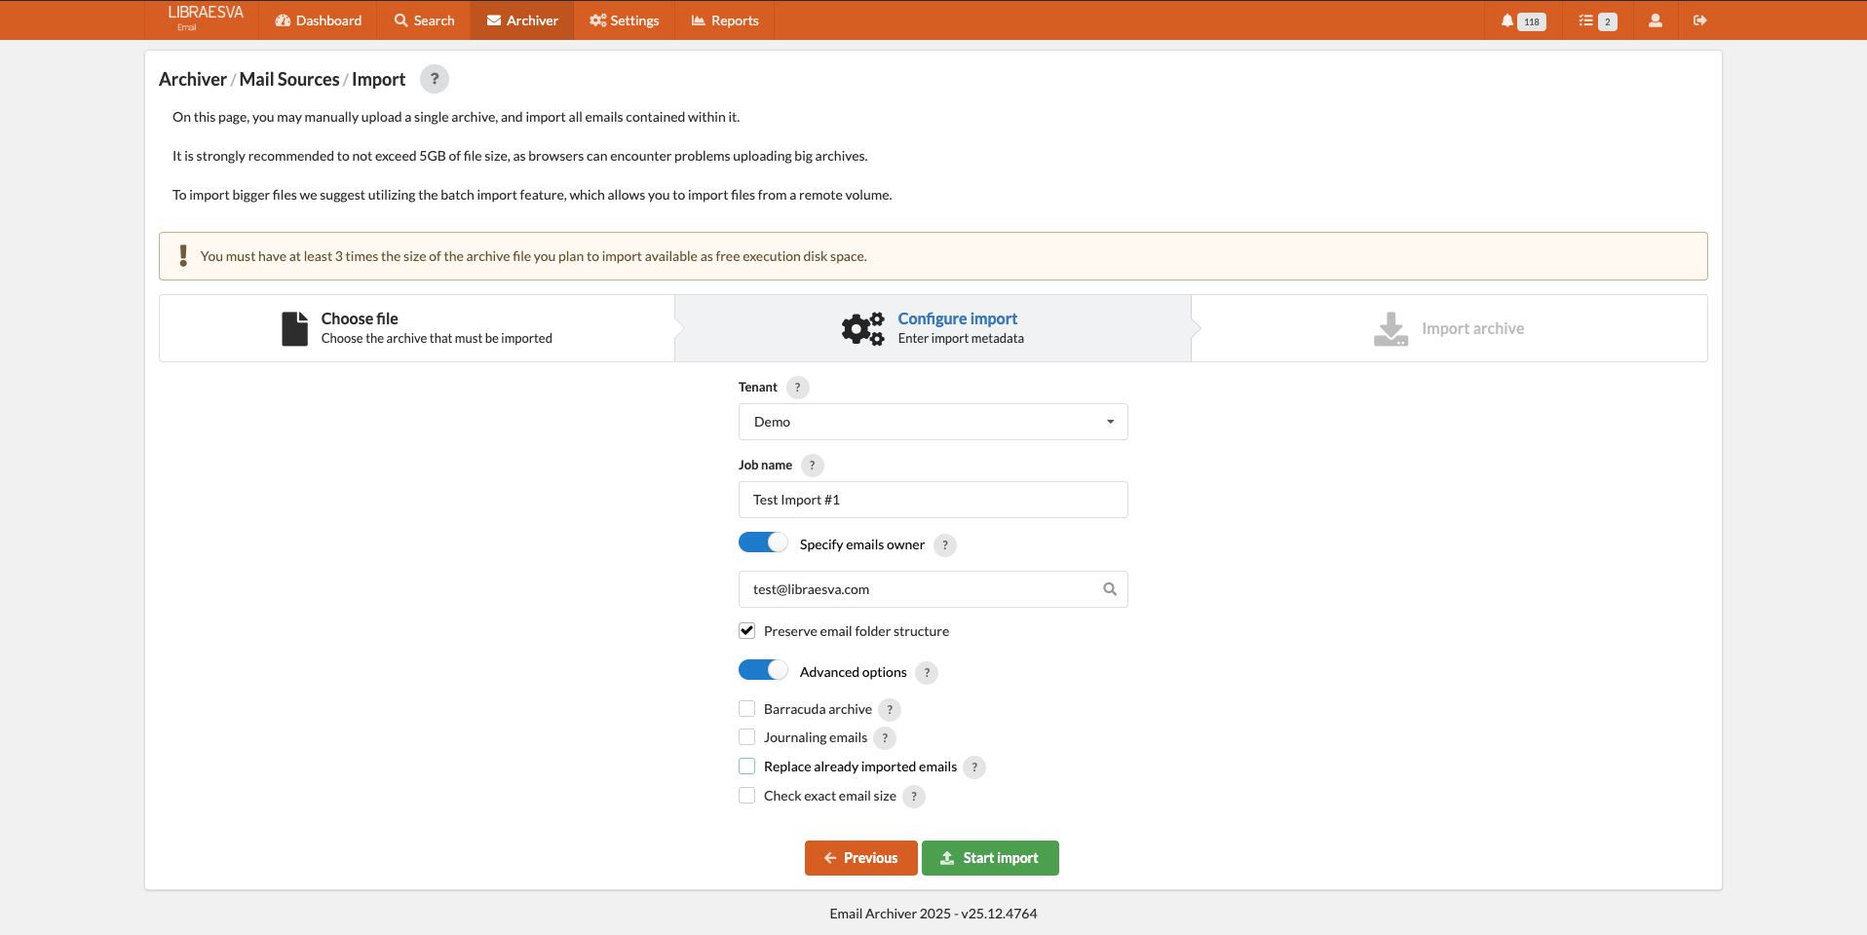Image resolution: width=1867 pixels, height=935 pixels.
Task: Show help for the Tenant field
Action: (x=797, y=388)
